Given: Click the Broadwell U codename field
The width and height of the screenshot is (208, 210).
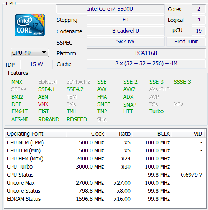Looking at the screenshot, I should (125, 31).
